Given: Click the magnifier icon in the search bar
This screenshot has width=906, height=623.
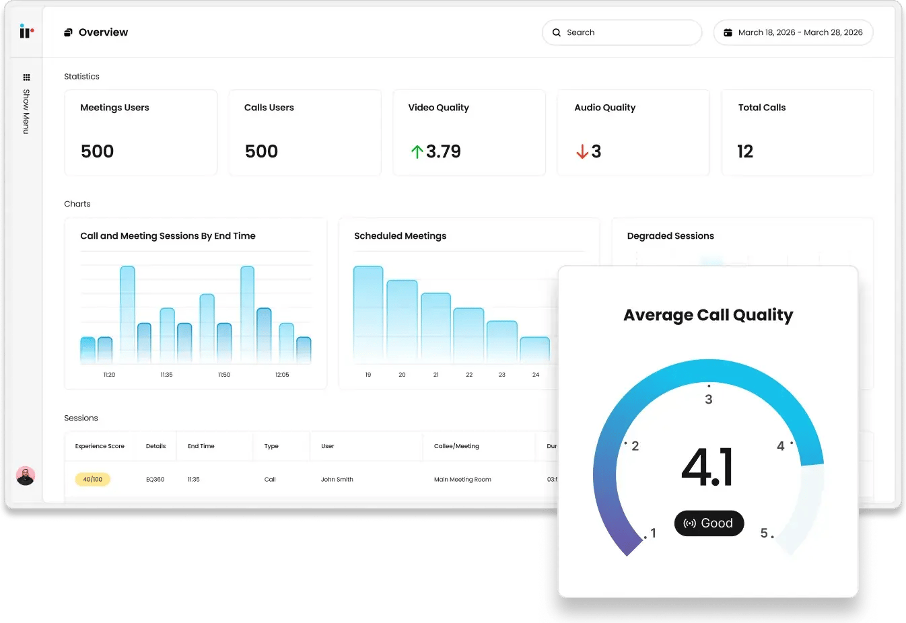Looking at the screenshot, I should [x=557, y=32].
